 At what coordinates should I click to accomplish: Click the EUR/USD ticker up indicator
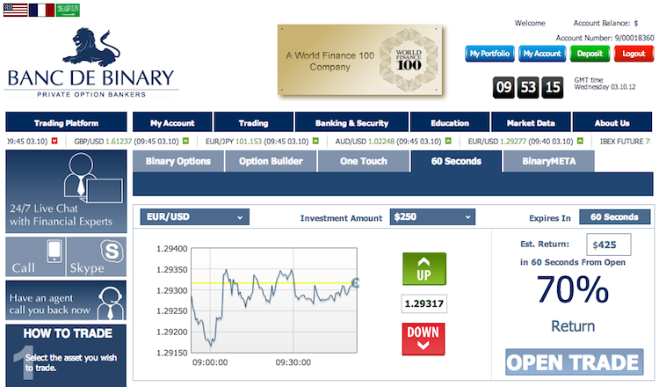tap(581, 142)
